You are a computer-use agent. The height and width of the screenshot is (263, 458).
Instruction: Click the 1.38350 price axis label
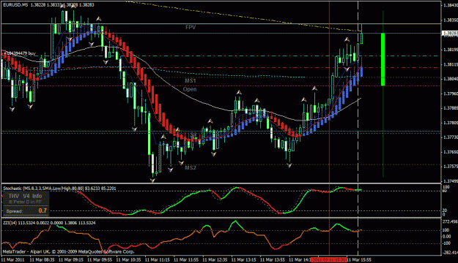[x=450, y=20]
